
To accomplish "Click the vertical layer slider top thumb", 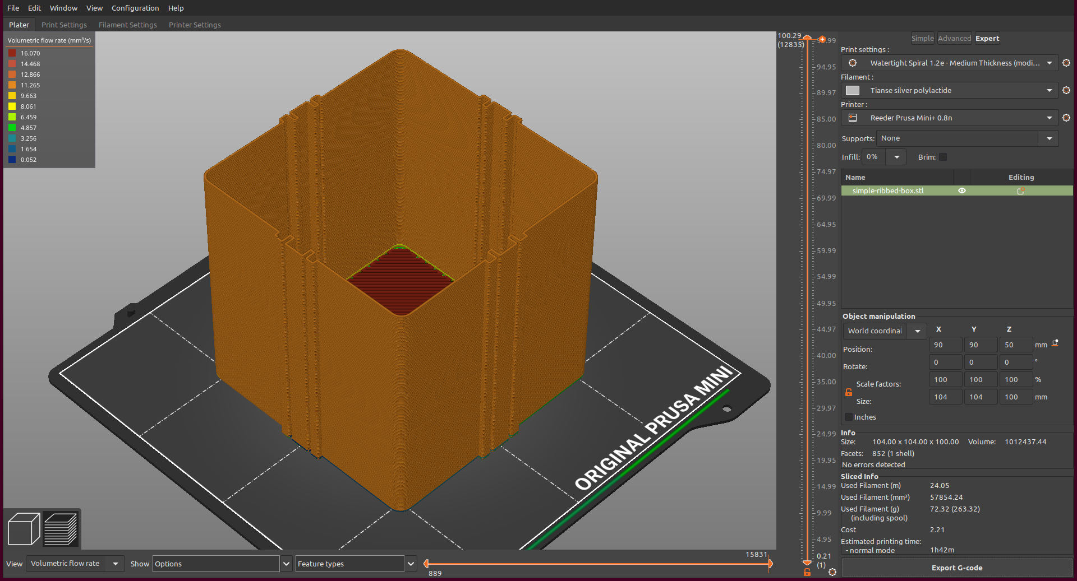I will 807,38.
